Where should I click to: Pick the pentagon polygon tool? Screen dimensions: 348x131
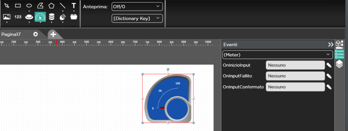click(51, 5)
